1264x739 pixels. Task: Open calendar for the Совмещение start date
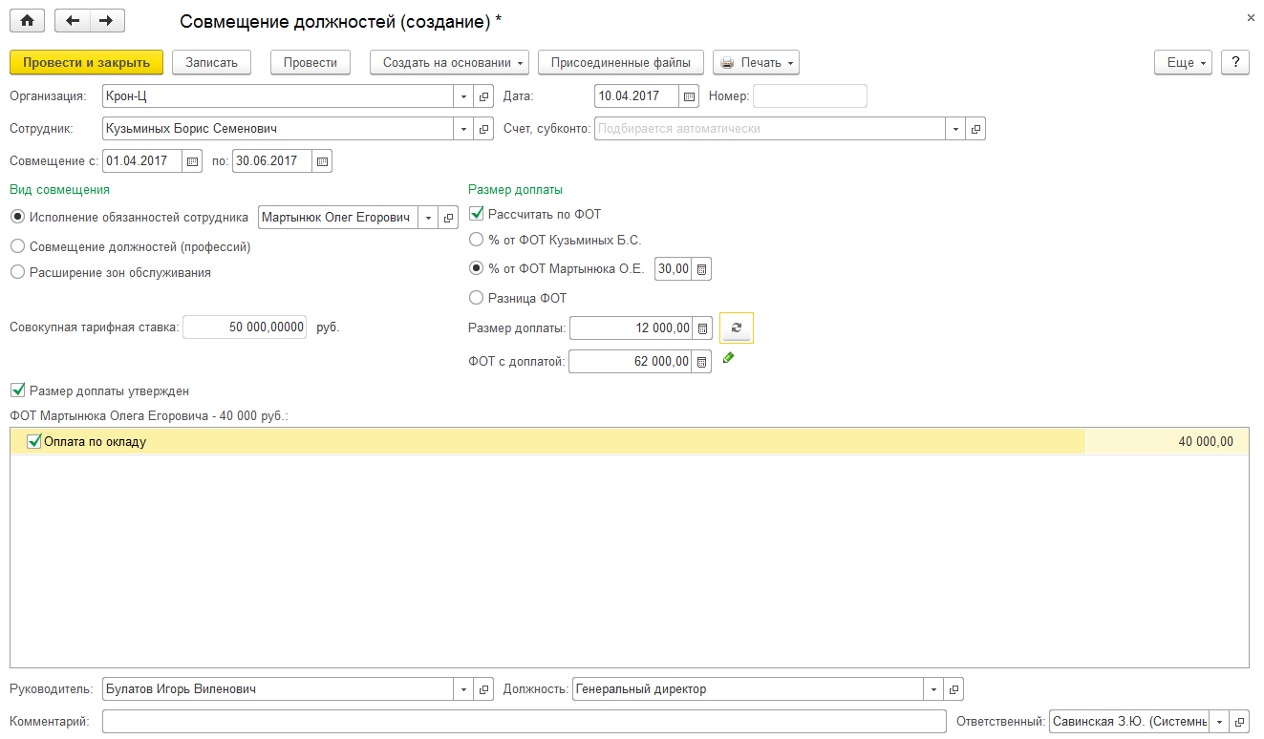(191, 161)
